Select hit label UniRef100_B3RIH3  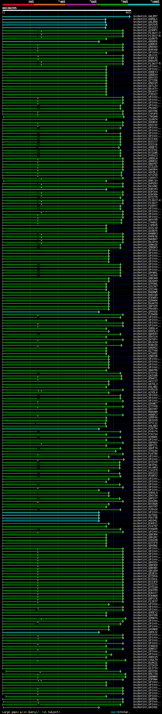pyautogui.click(x=145, y=189)
